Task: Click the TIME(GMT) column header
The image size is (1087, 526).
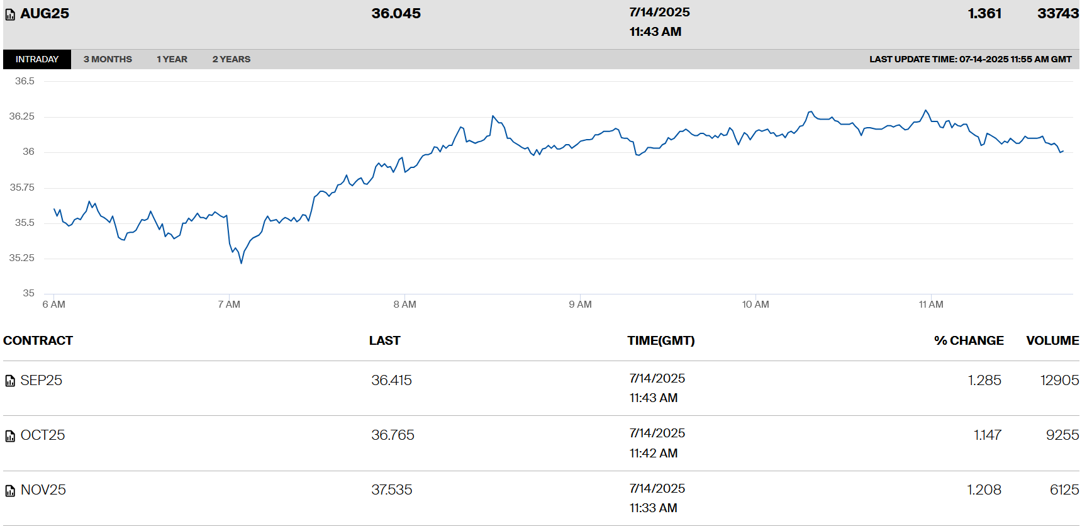Action: coord(661,340)
